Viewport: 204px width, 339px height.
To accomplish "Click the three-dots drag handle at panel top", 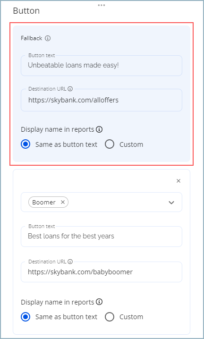I will [x=102, y=5].
